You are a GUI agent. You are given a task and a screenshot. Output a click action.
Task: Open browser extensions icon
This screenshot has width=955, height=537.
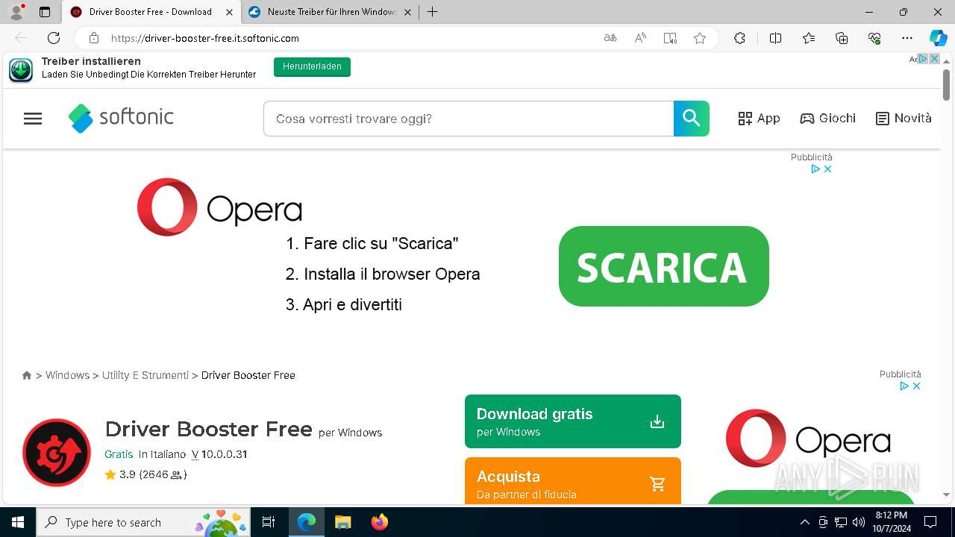739,38
